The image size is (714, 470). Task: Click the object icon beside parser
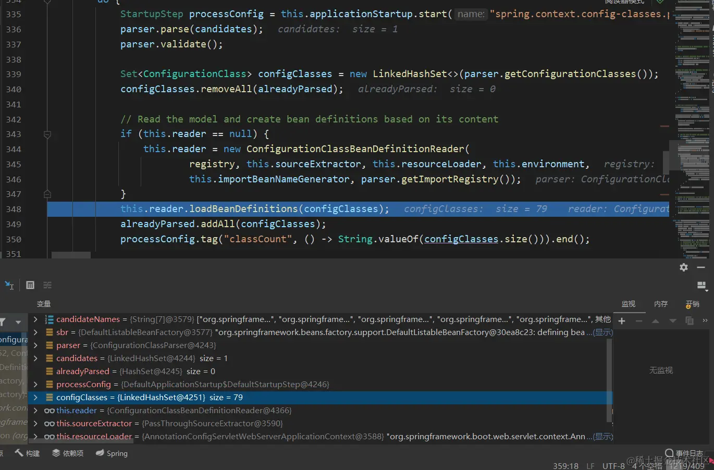tap(50, 345)
